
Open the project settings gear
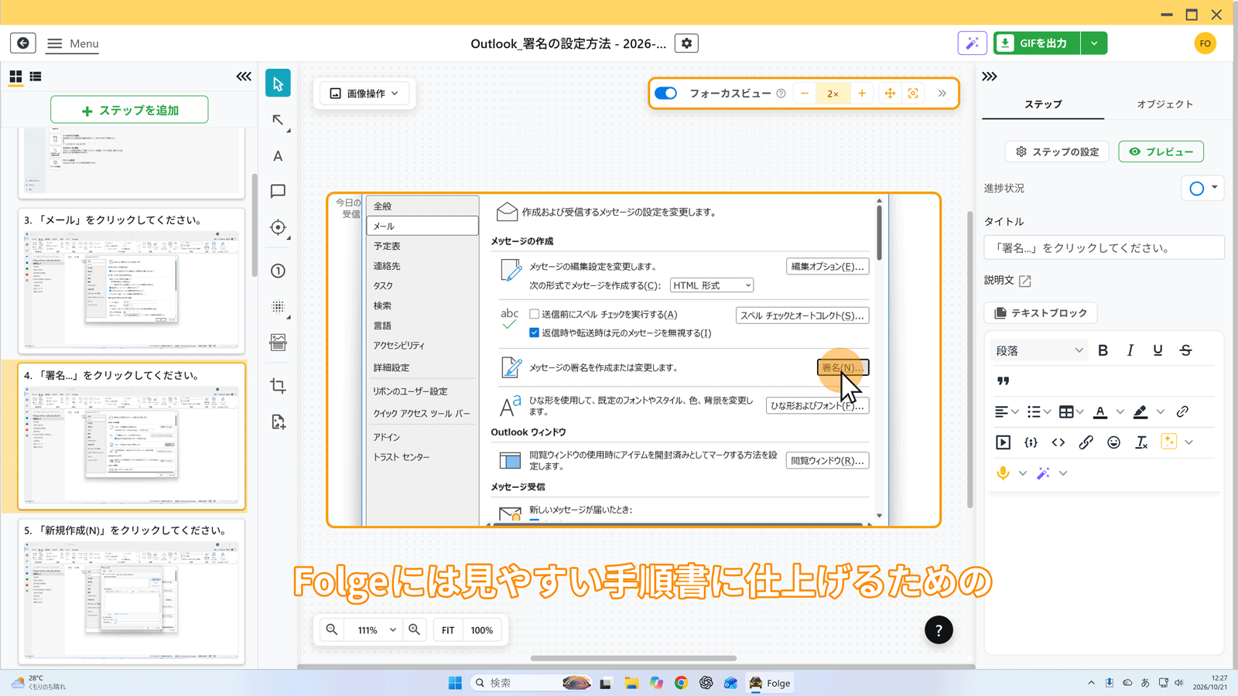coord(686,43)
